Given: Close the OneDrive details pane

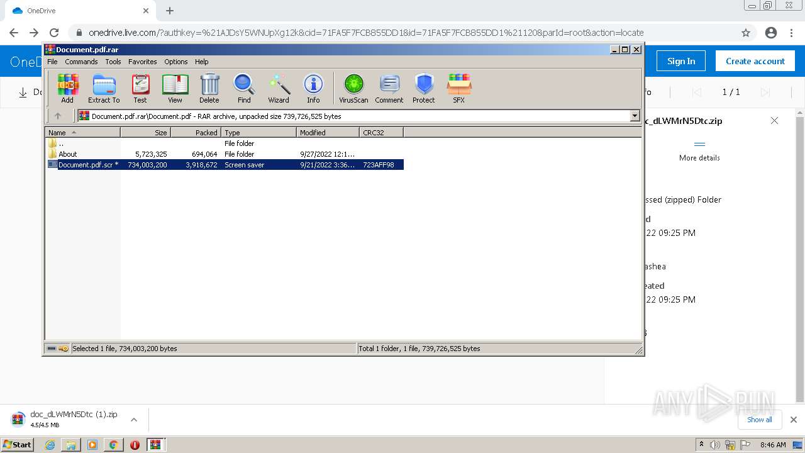Looking at the screenshot, I should pyautogui.click(x=774, y=121).
